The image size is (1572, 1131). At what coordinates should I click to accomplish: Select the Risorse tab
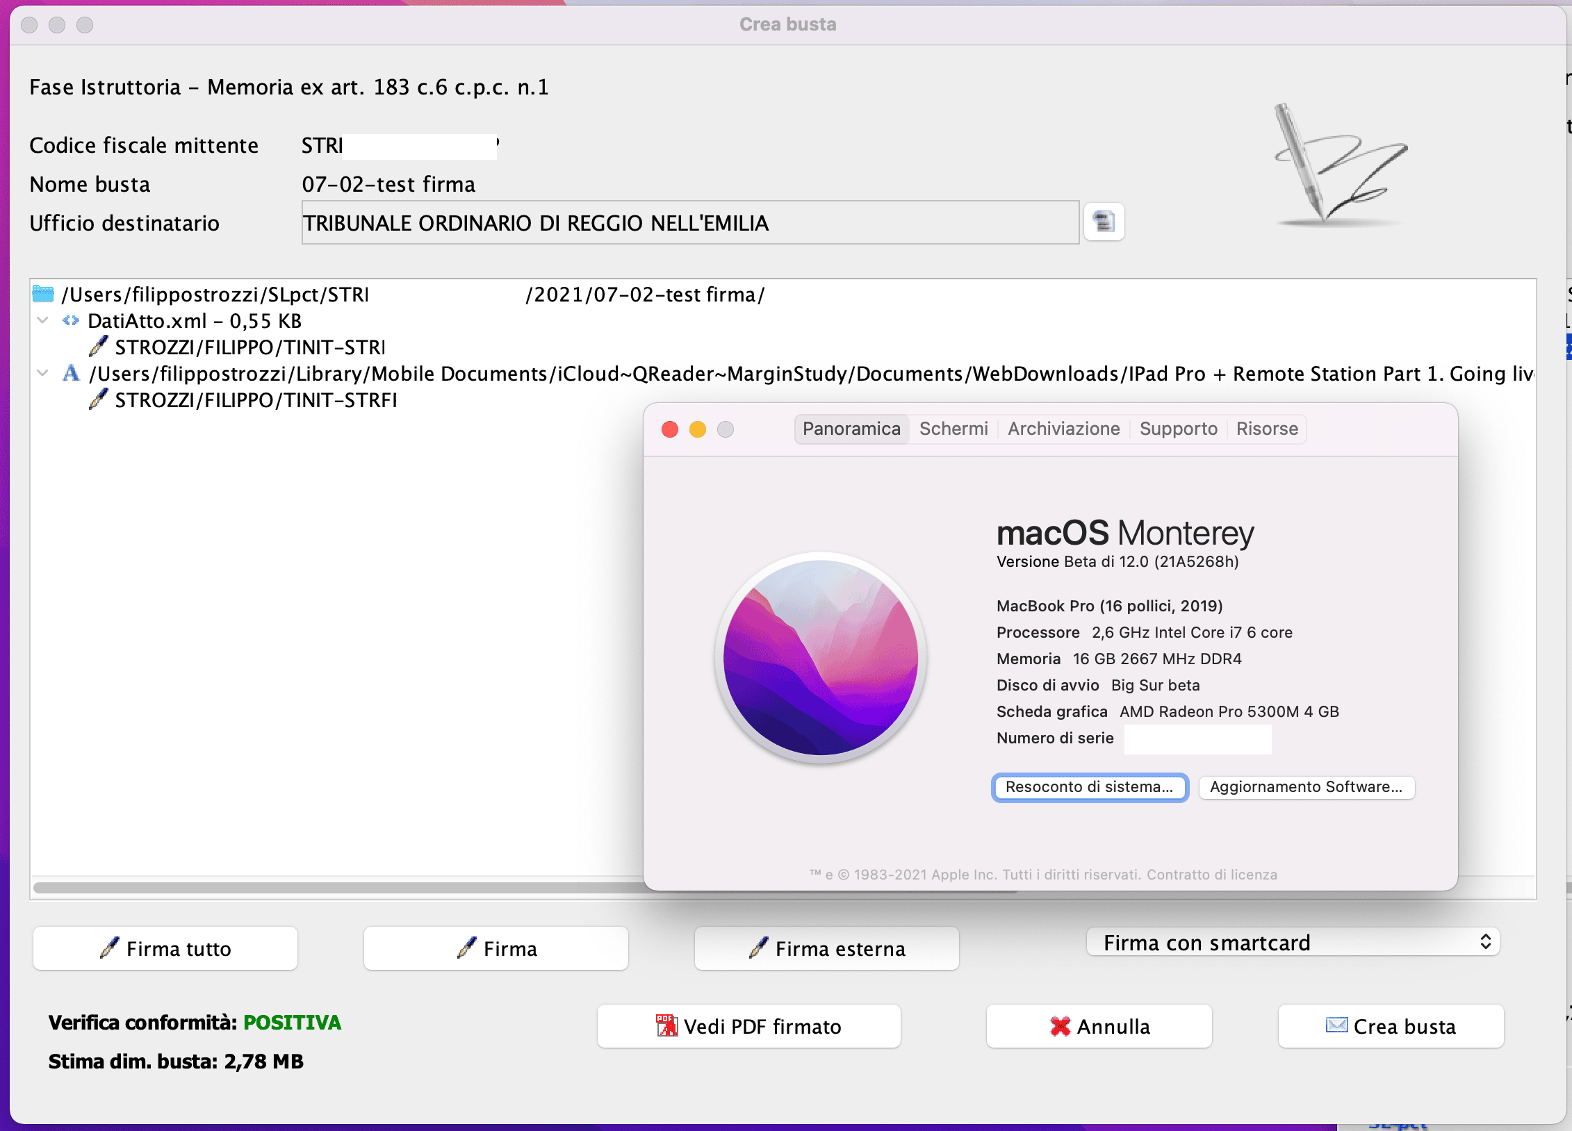[1267, 429]
